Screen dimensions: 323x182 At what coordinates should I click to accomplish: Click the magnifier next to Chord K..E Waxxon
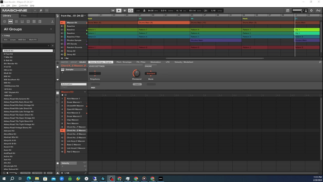click(x=85, y=66)
